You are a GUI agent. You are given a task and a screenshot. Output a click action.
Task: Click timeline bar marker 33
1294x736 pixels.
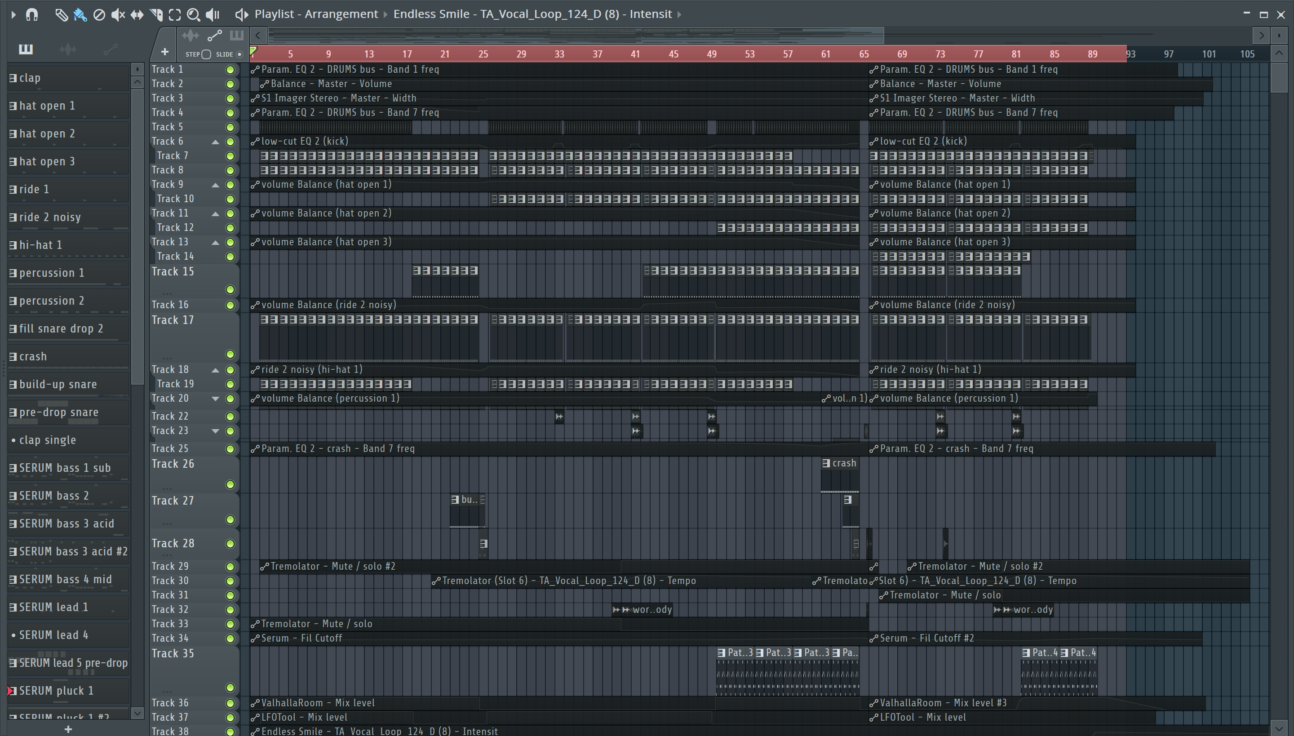tap(559, 54)
